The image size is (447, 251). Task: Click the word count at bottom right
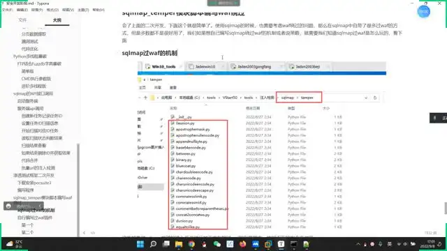430,233
